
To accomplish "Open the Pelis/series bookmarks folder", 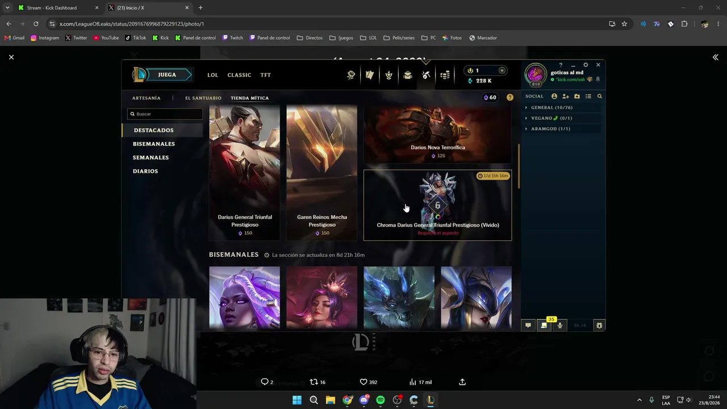I will point(399,38).
